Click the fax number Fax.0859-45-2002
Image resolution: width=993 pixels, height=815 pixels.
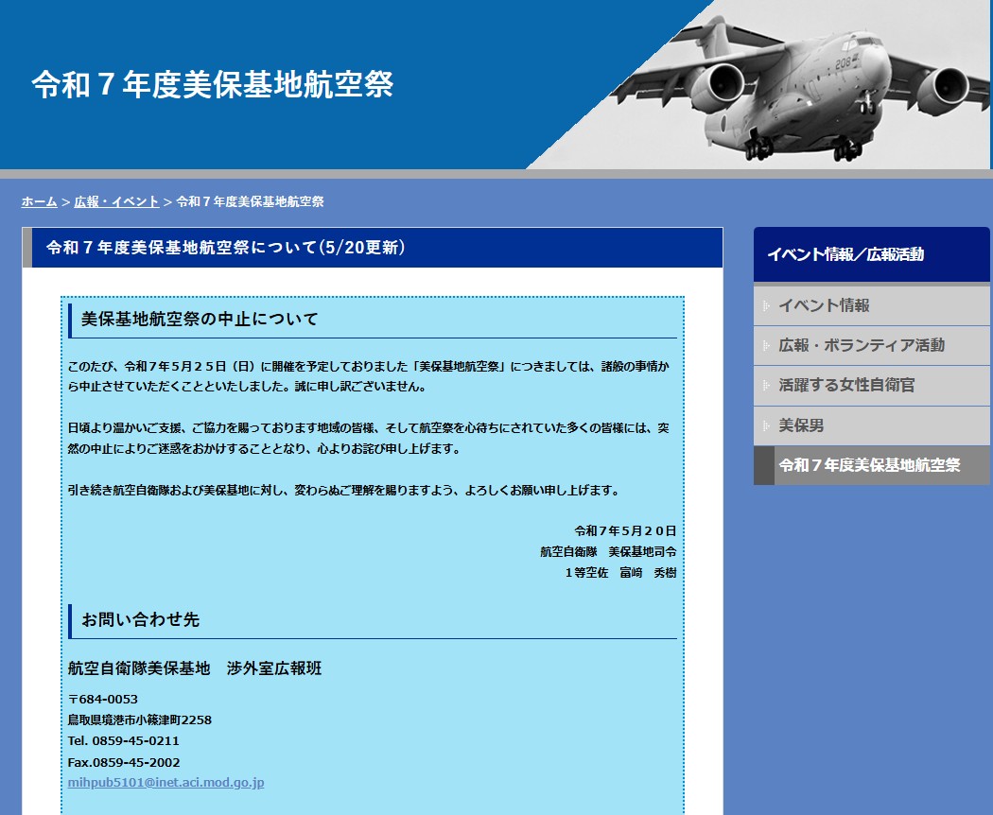click(x=124, y=763)
